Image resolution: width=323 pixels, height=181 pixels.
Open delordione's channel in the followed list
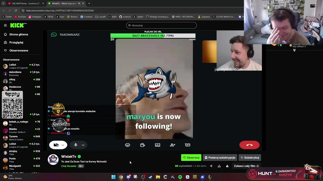click(x=21, y=73)
